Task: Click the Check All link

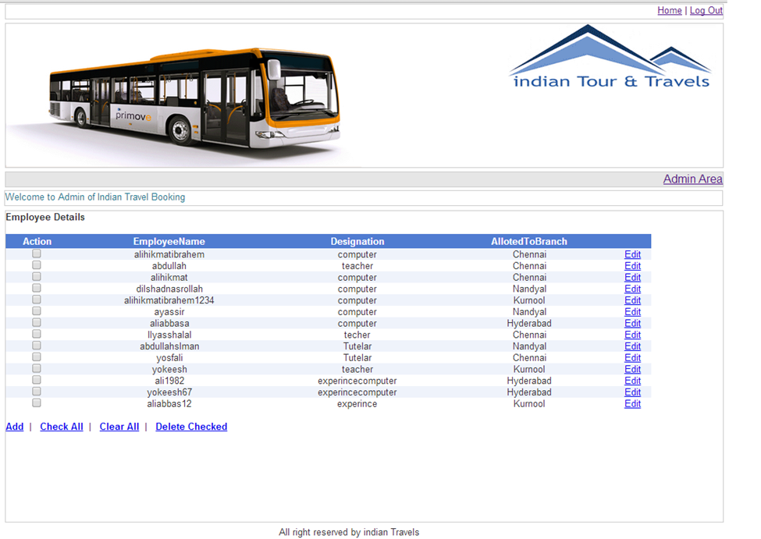Action: (x=61, y=427)
